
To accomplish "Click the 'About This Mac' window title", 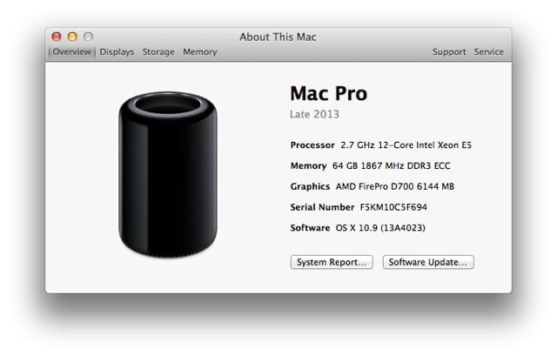I will click(x=278, y=37).
